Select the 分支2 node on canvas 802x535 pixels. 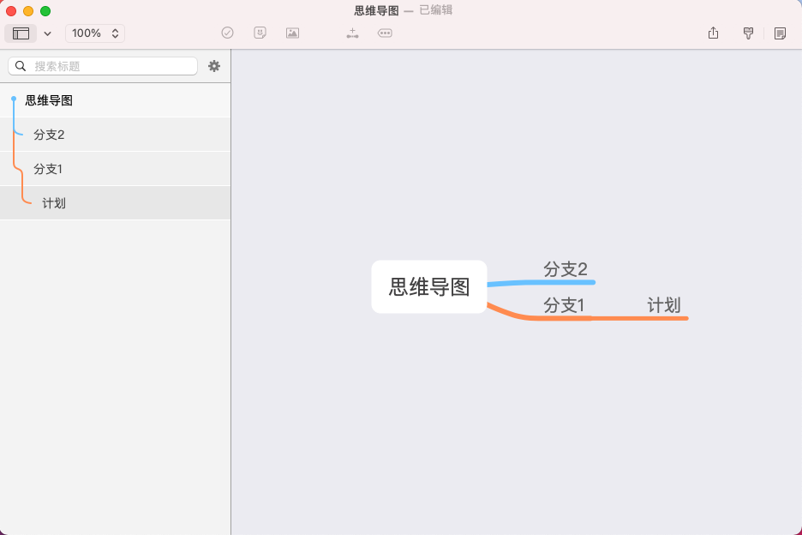pyautogui.click(x=566, y=269)
